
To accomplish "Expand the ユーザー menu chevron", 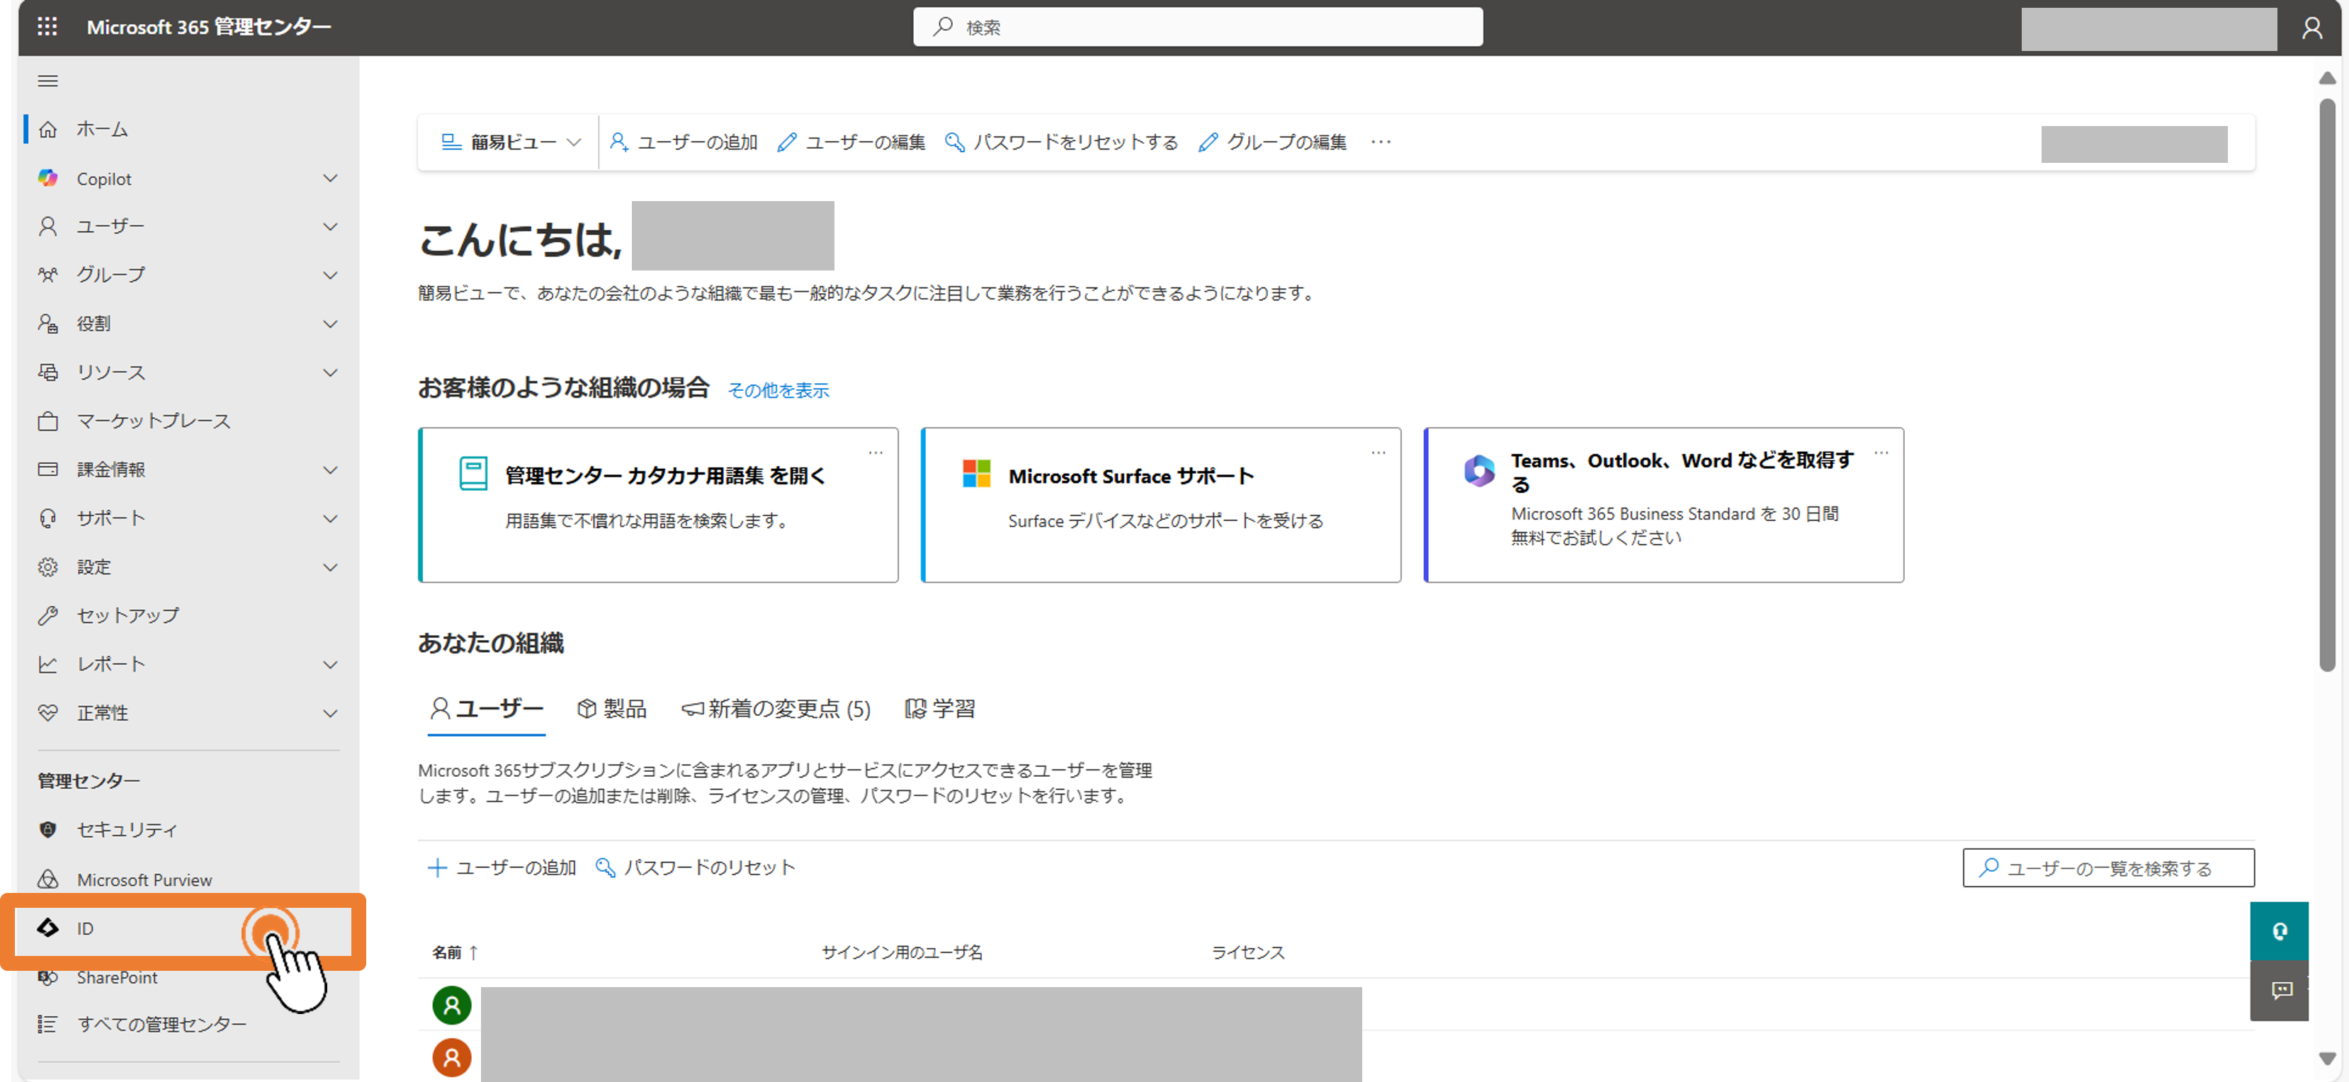I will point(330,227).
